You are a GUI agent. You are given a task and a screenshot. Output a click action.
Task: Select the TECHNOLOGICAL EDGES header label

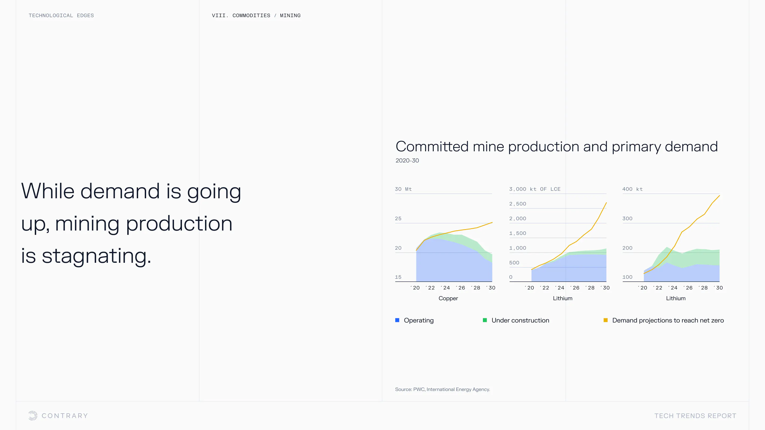(61, 15)
